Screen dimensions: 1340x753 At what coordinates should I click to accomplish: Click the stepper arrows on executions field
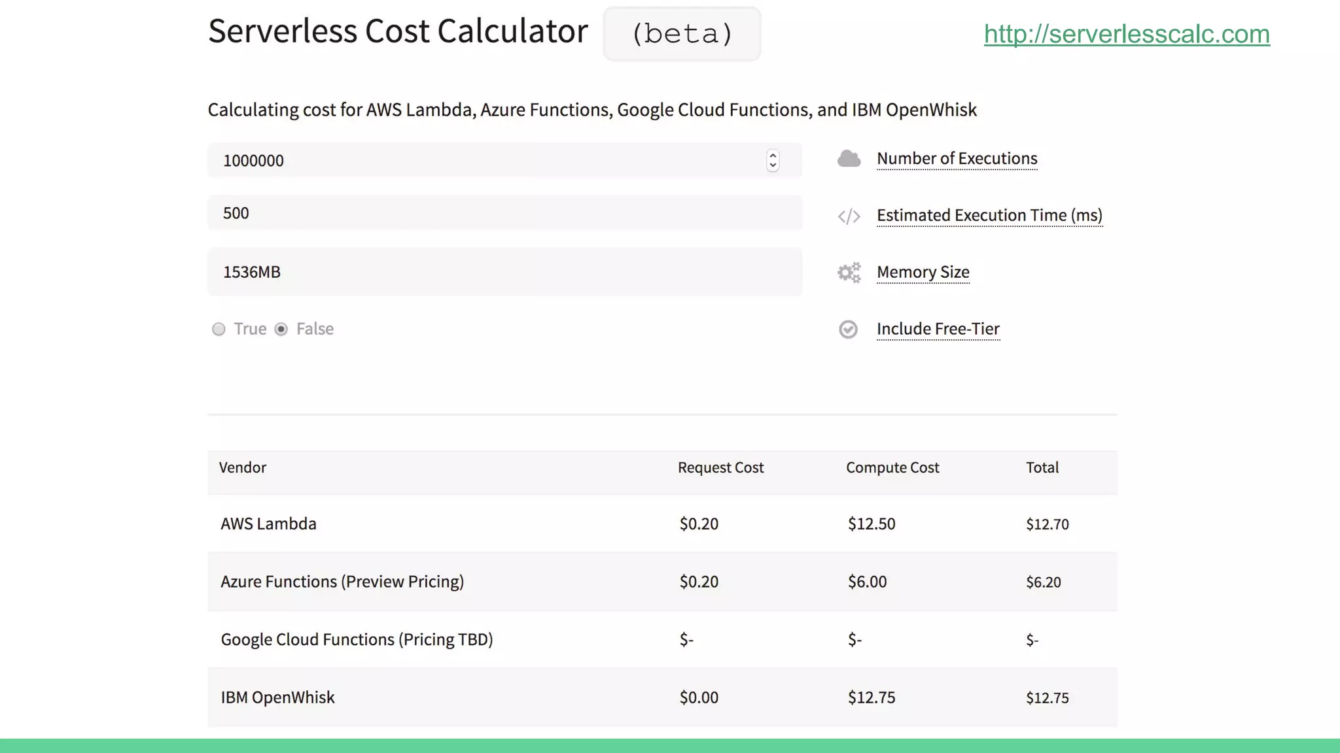point(773,160)
